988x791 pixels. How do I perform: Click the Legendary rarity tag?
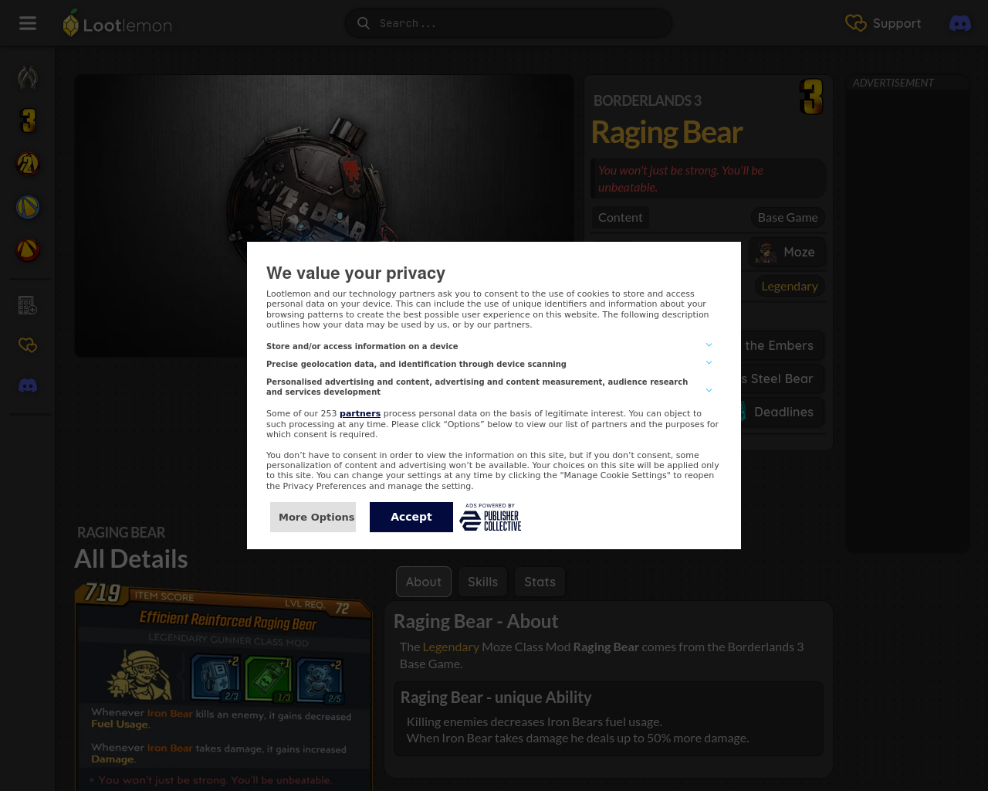coord(790,286)
